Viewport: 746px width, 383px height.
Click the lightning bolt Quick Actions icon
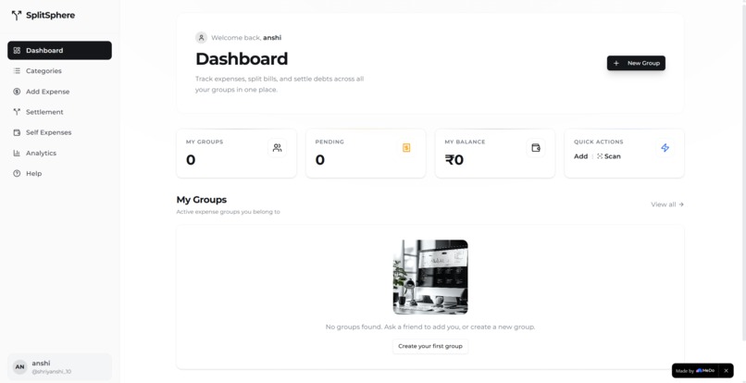(665, 148)
